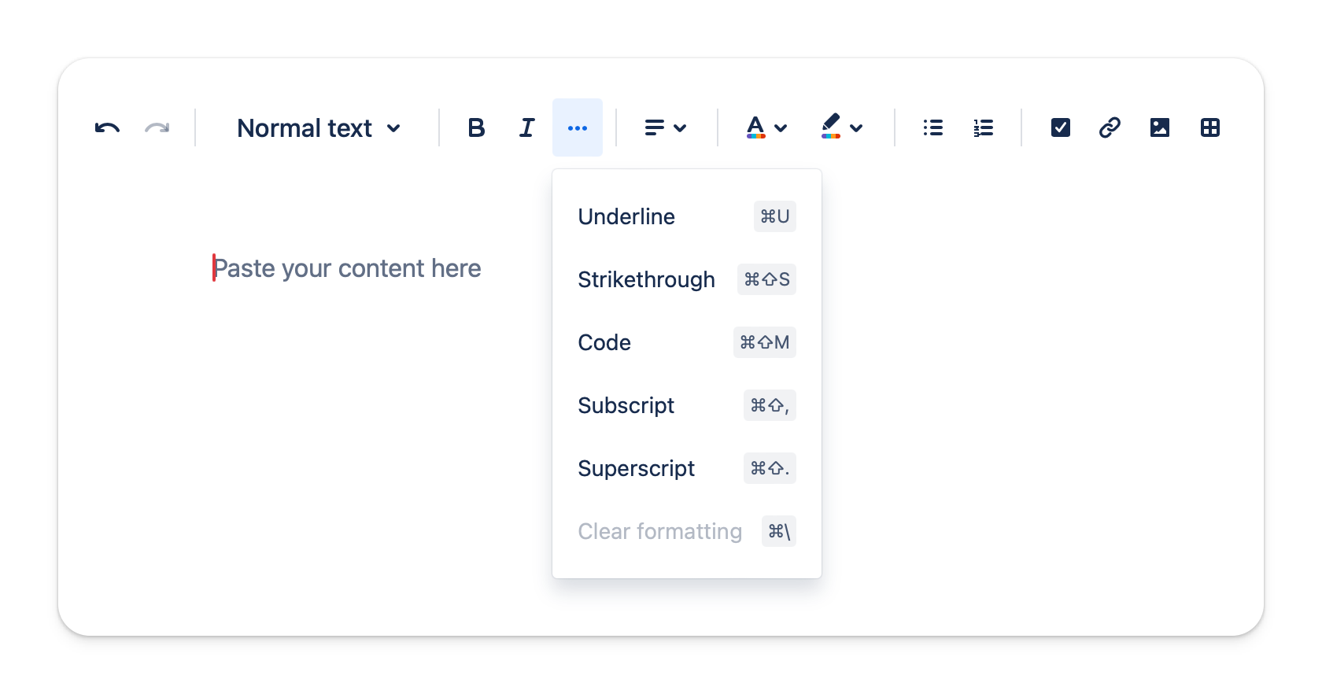Close the more formatting ellipsis menu
Screen dimensions: 1322x694
[x=578, y=127]
